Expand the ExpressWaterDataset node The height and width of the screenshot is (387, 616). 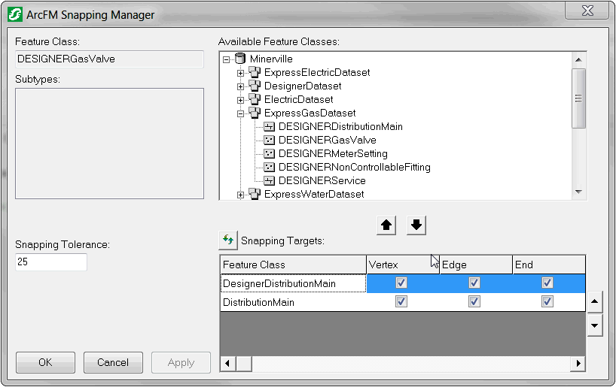click(x=240, y=195)
